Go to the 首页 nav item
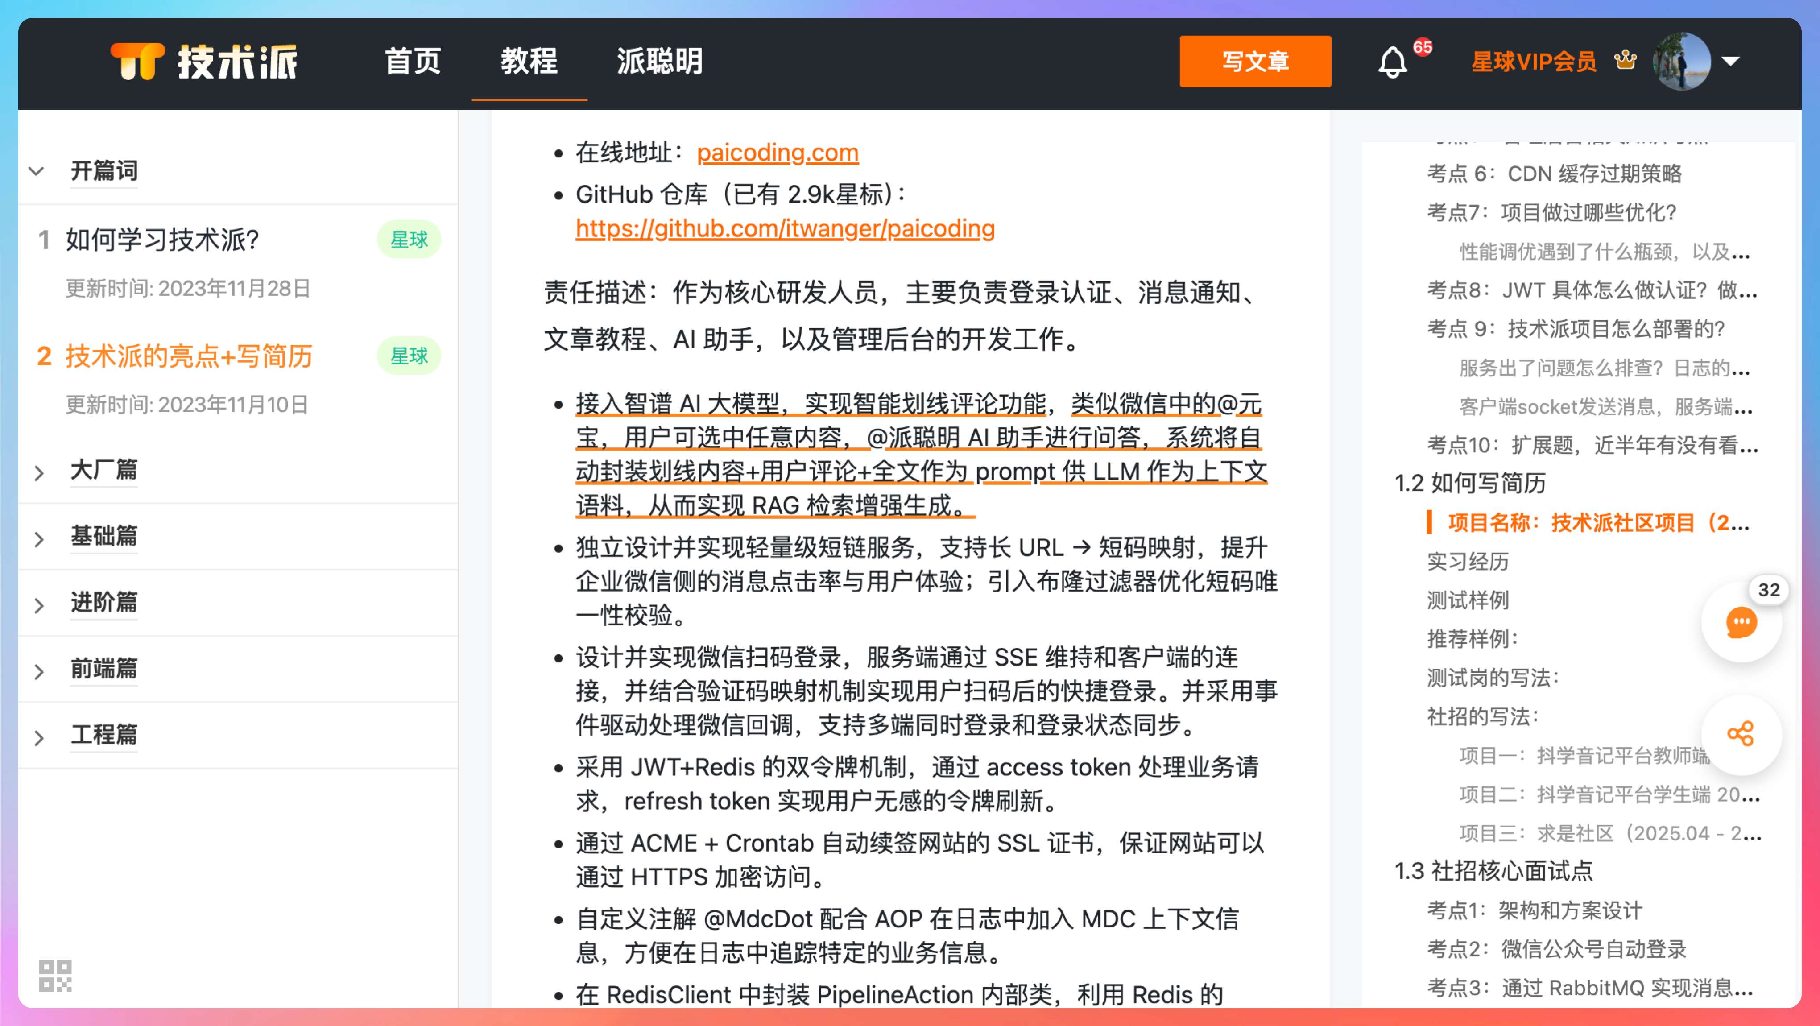1820x1026 pixels. point(413,62)
